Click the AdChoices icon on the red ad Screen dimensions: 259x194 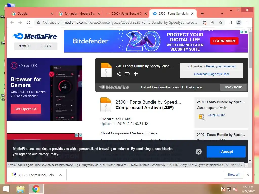77,135
